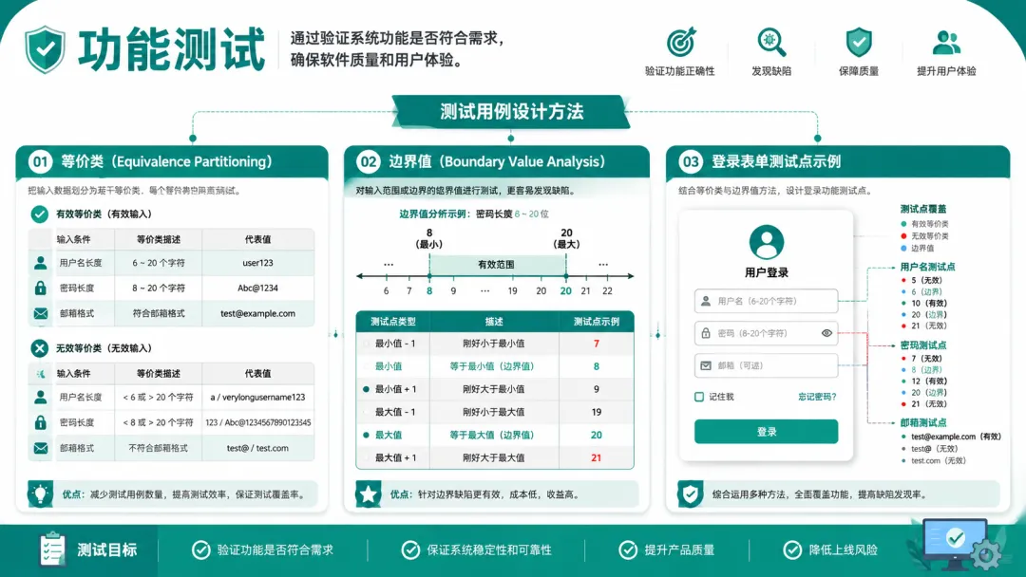This screenshot has width=1026, height=577.
Task: Click the green check icon beside 有效等价类
Action: point(39,214)
